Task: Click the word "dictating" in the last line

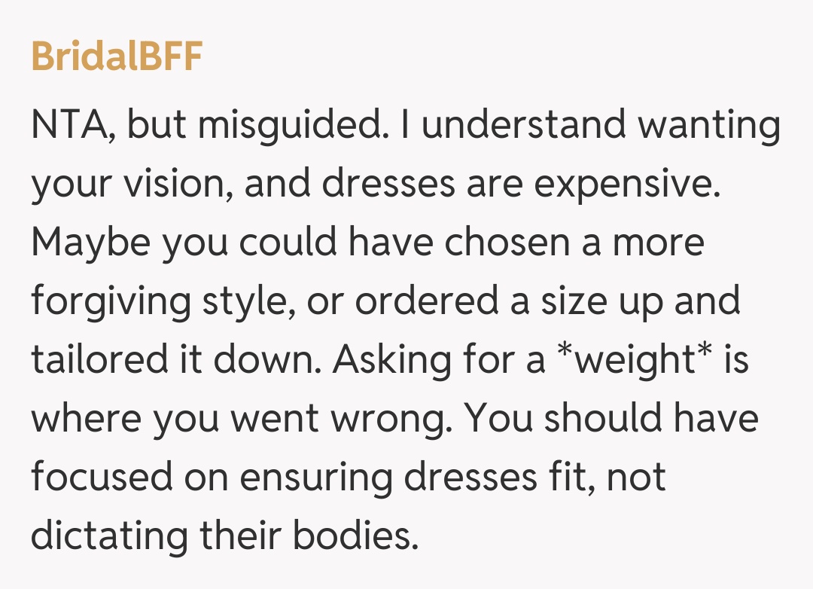Action: coord(109,536)
